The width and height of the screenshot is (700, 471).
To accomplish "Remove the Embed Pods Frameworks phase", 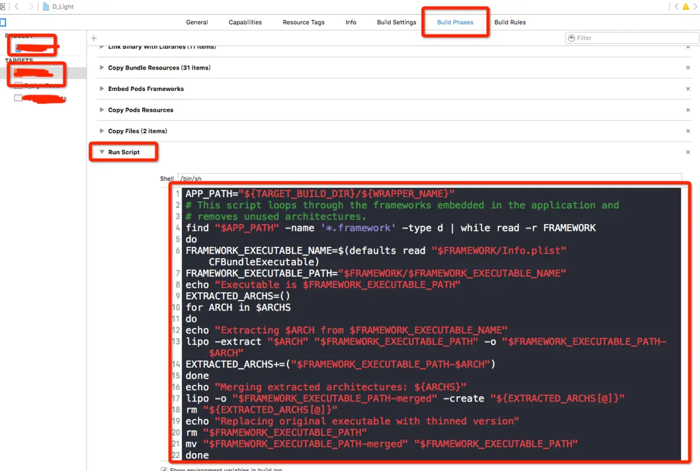I will pyautogui.click(x=688, y=89).
